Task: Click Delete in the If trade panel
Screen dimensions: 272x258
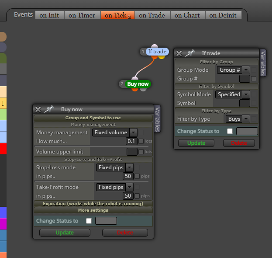Action: point(239,143)
